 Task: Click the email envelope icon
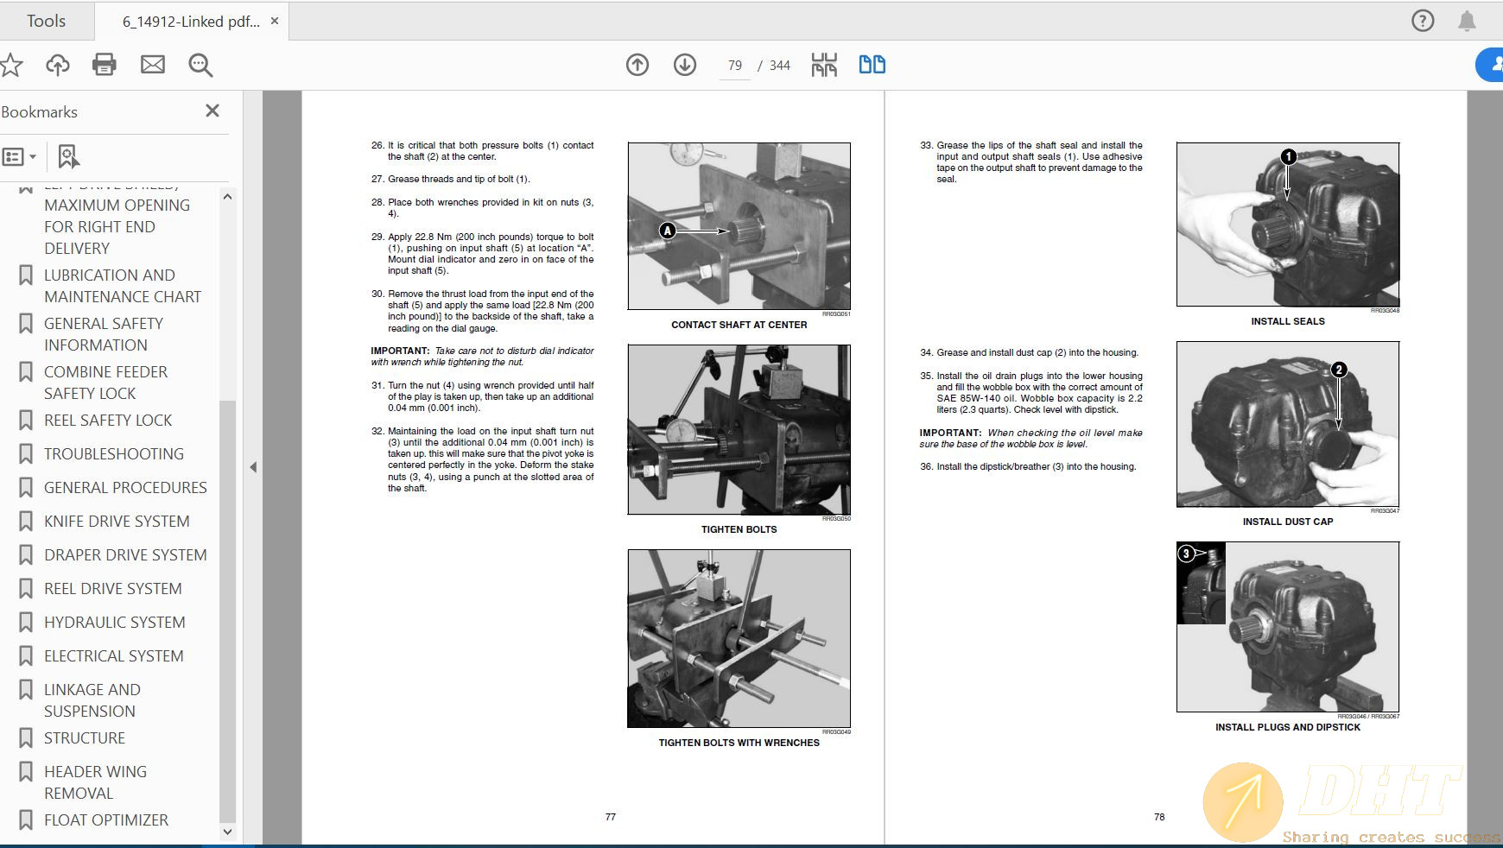pos(153,65)
